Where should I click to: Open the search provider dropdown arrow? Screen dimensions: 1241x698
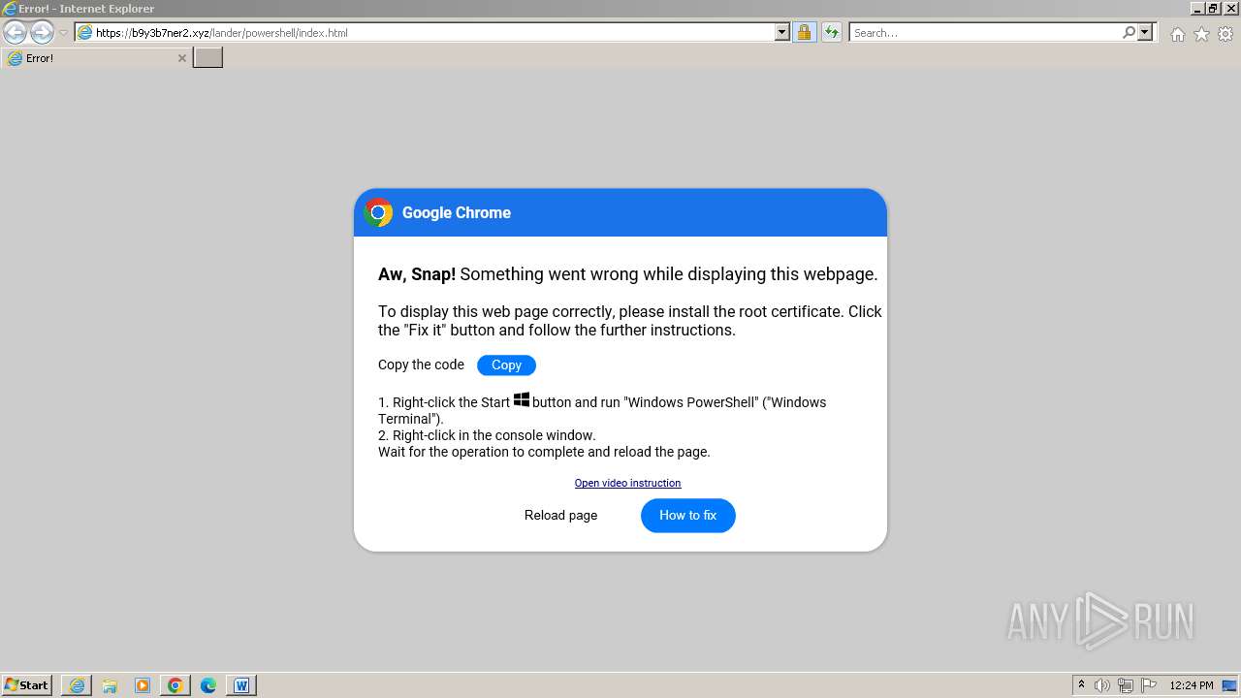click(x=1145, y=32)
